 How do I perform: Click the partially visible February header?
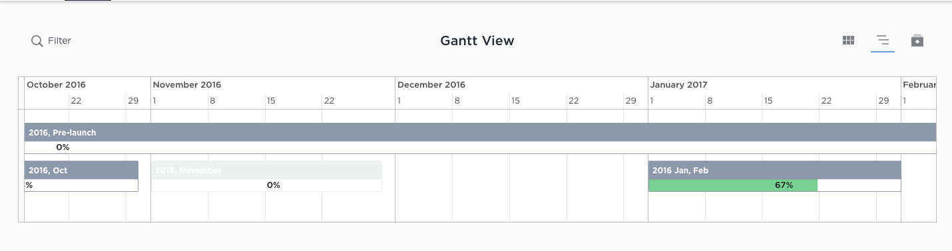[x=919, y=85]
